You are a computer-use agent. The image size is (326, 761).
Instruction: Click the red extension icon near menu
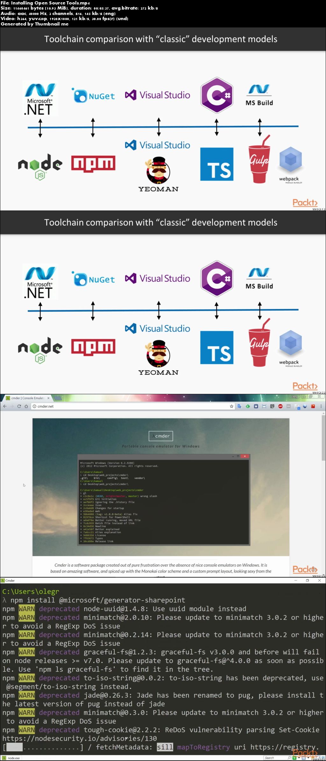[x=313, y=406]
